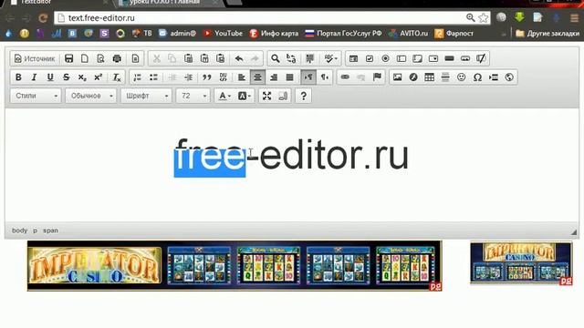Open the Стили styles dropdown

coord(36,96)
